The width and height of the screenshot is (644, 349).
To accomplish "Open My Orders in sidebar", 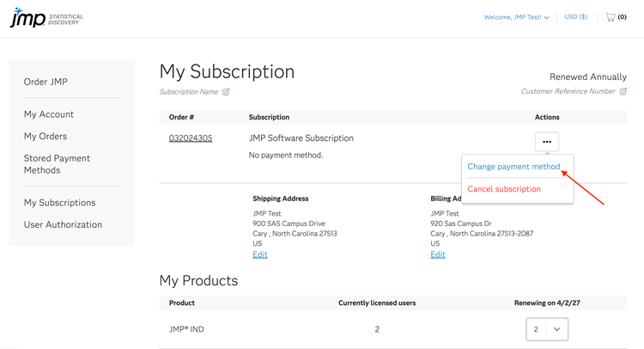I will click(x=46, y=136).
